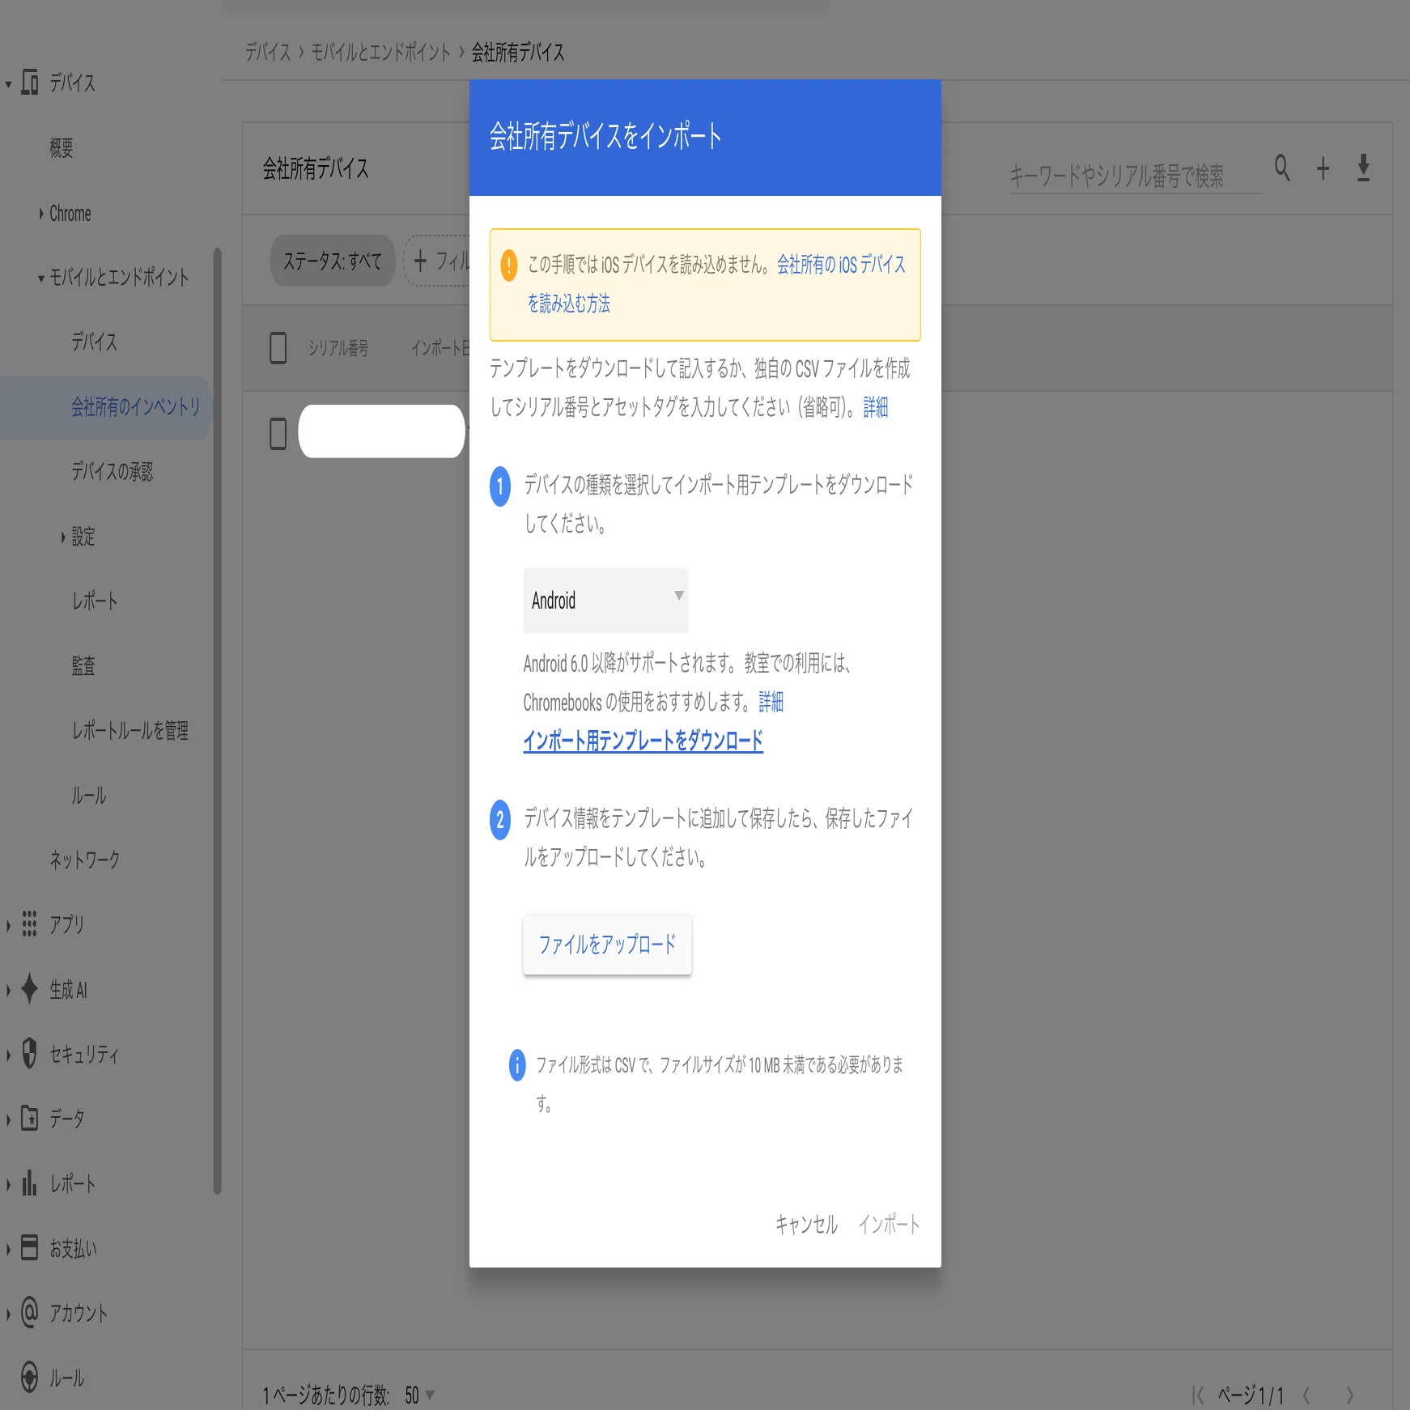Open rows per page 50 dropdown

point(419,1395)
